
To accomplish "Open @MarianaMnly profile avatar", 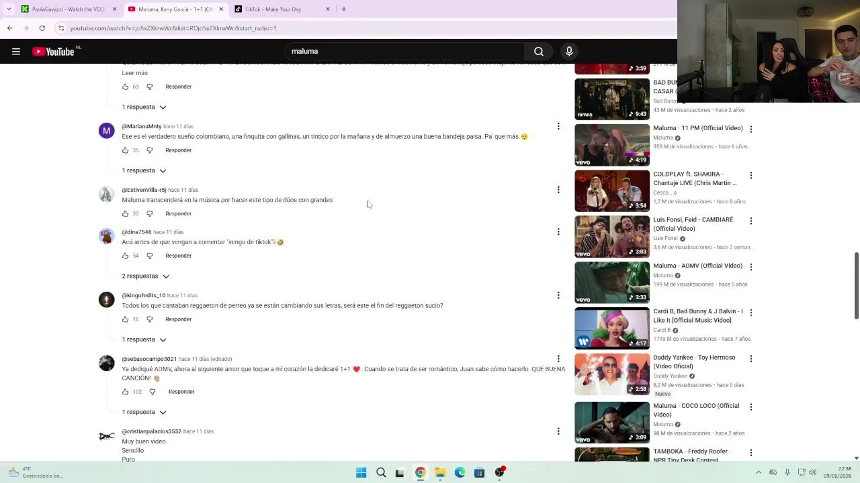I will 106,131.
